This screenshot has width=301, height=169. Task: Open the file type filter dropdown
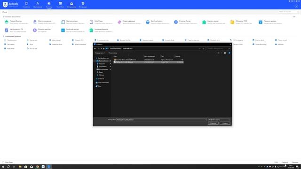coord(219,120)
